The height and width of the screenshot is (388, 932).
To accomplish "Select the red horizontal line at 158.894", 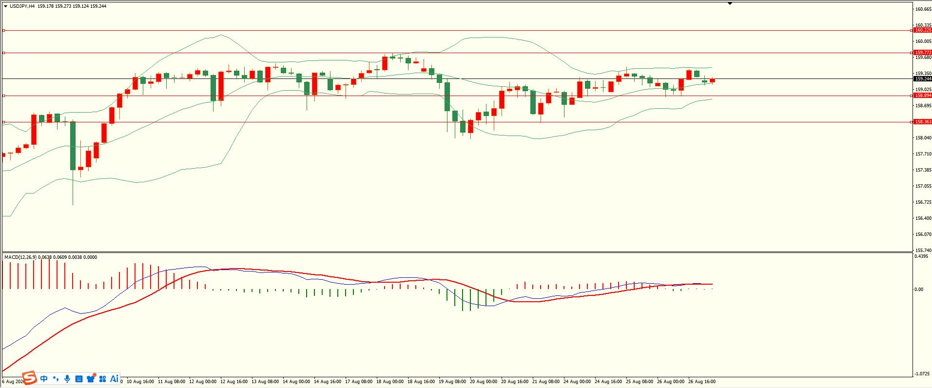I will [x=456, y=96].
